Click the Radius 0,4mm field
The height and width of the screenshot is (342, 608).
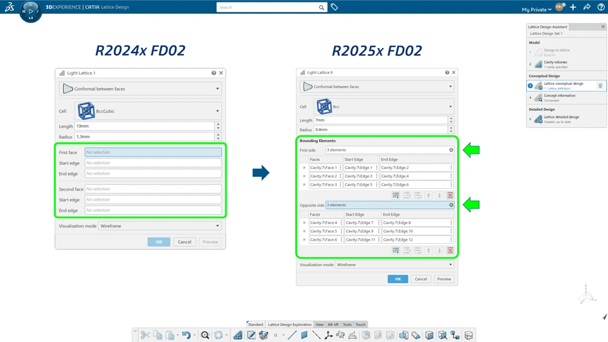click(381, 129)
